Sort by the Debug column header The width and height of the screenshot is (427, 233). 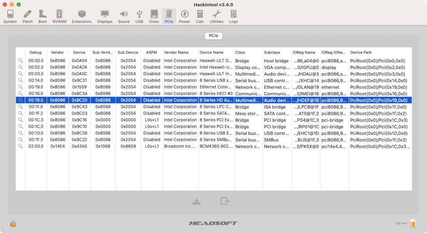[x=36, y=52]
